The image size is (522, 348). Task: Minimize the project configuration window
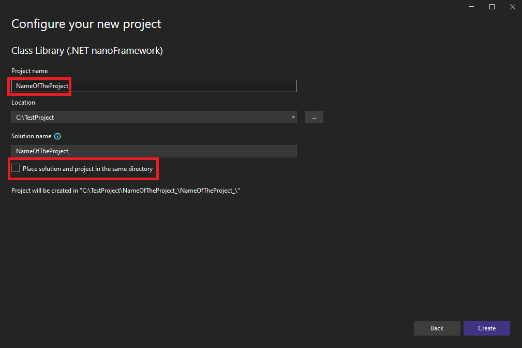[x=471, y=7]
